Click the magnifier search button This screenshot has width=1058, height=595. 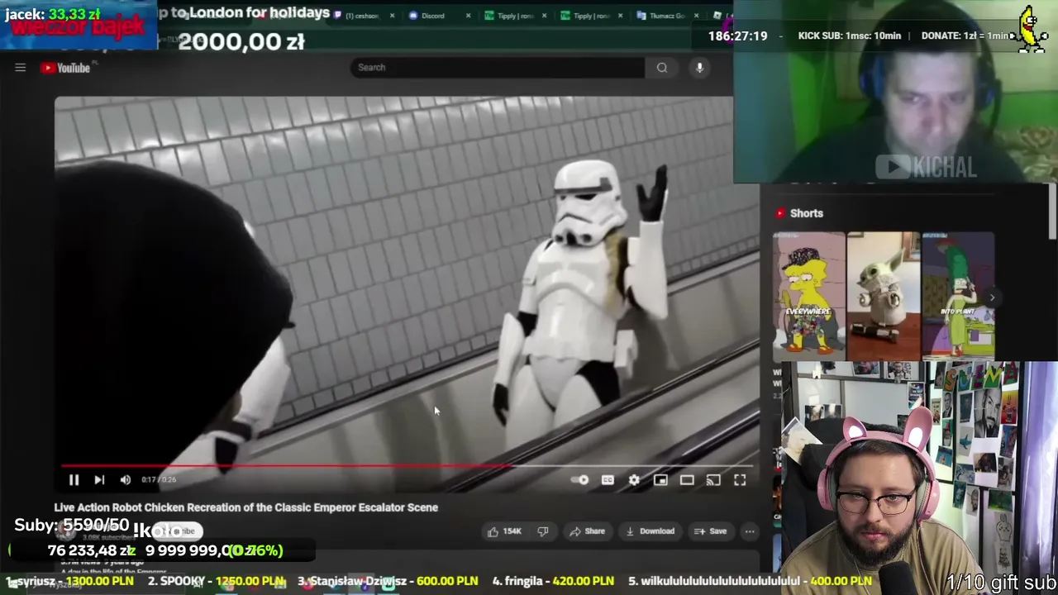point(662,68)
